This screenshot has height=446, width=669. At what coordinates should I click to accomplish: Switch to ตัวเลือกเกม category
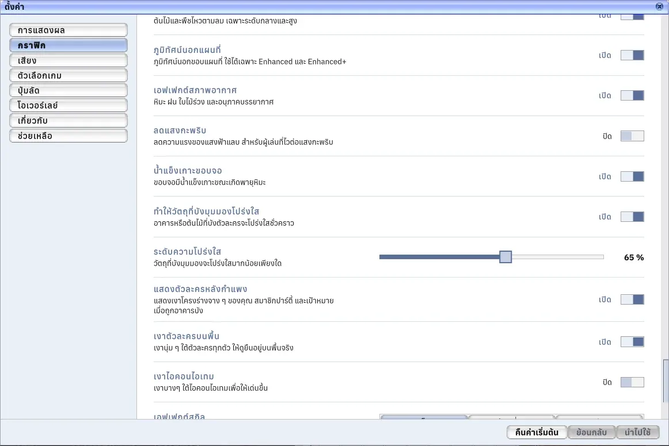69,75
